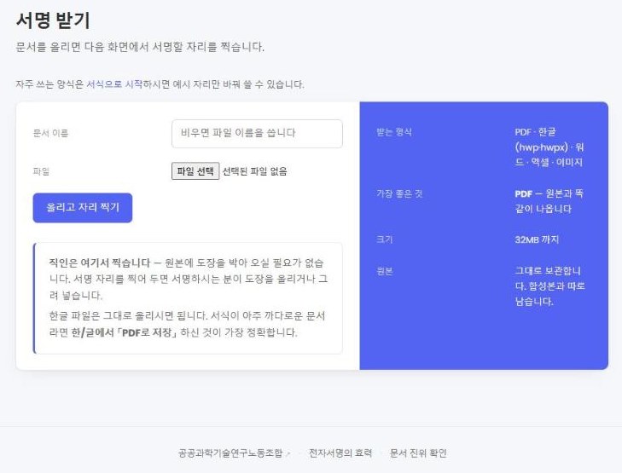The height and width of the screenshot is (473, 622).
Task: Click the 서명 받기 page heading
Action: 53,20
